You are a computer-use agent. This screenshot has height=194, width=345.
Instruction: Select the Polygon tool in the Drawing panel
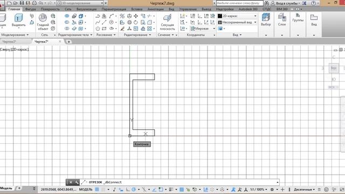pos(98,29)
